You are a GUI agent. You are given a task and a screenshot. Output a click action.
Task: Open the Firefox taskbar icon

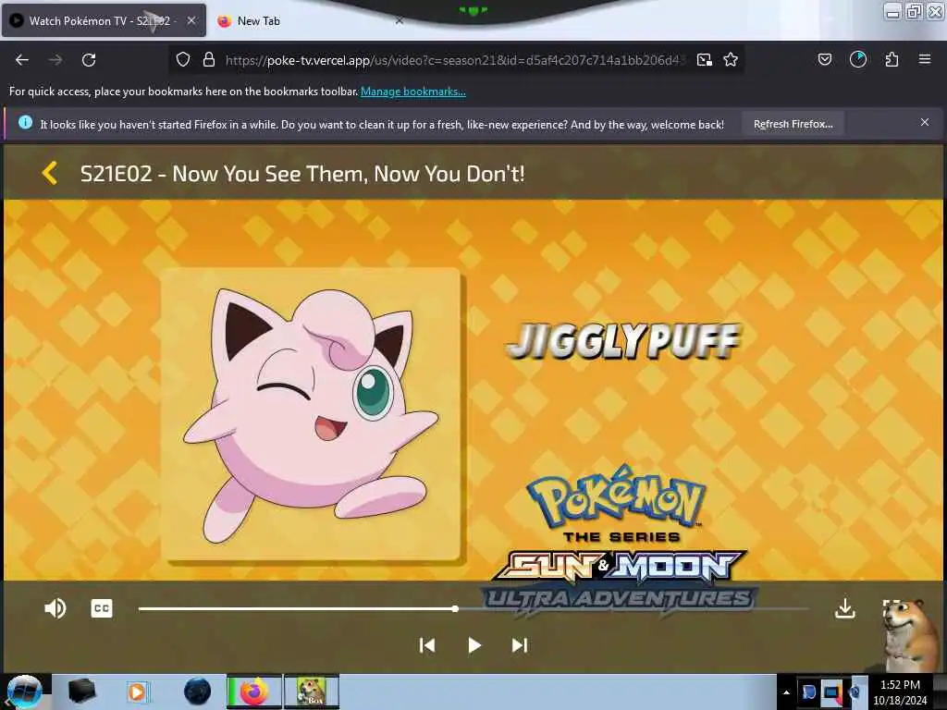coord(254,692)
